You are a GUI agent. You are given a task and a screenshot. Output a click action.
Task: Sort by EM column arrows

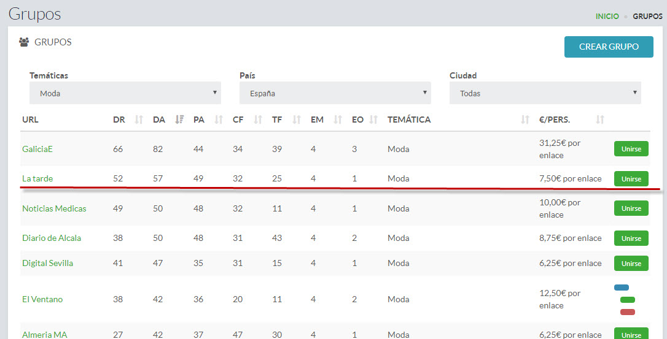(x=338, y=120)
